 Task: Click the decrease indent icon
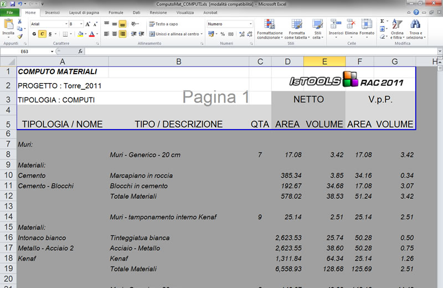pyautogui.click(x=133, y=34)
